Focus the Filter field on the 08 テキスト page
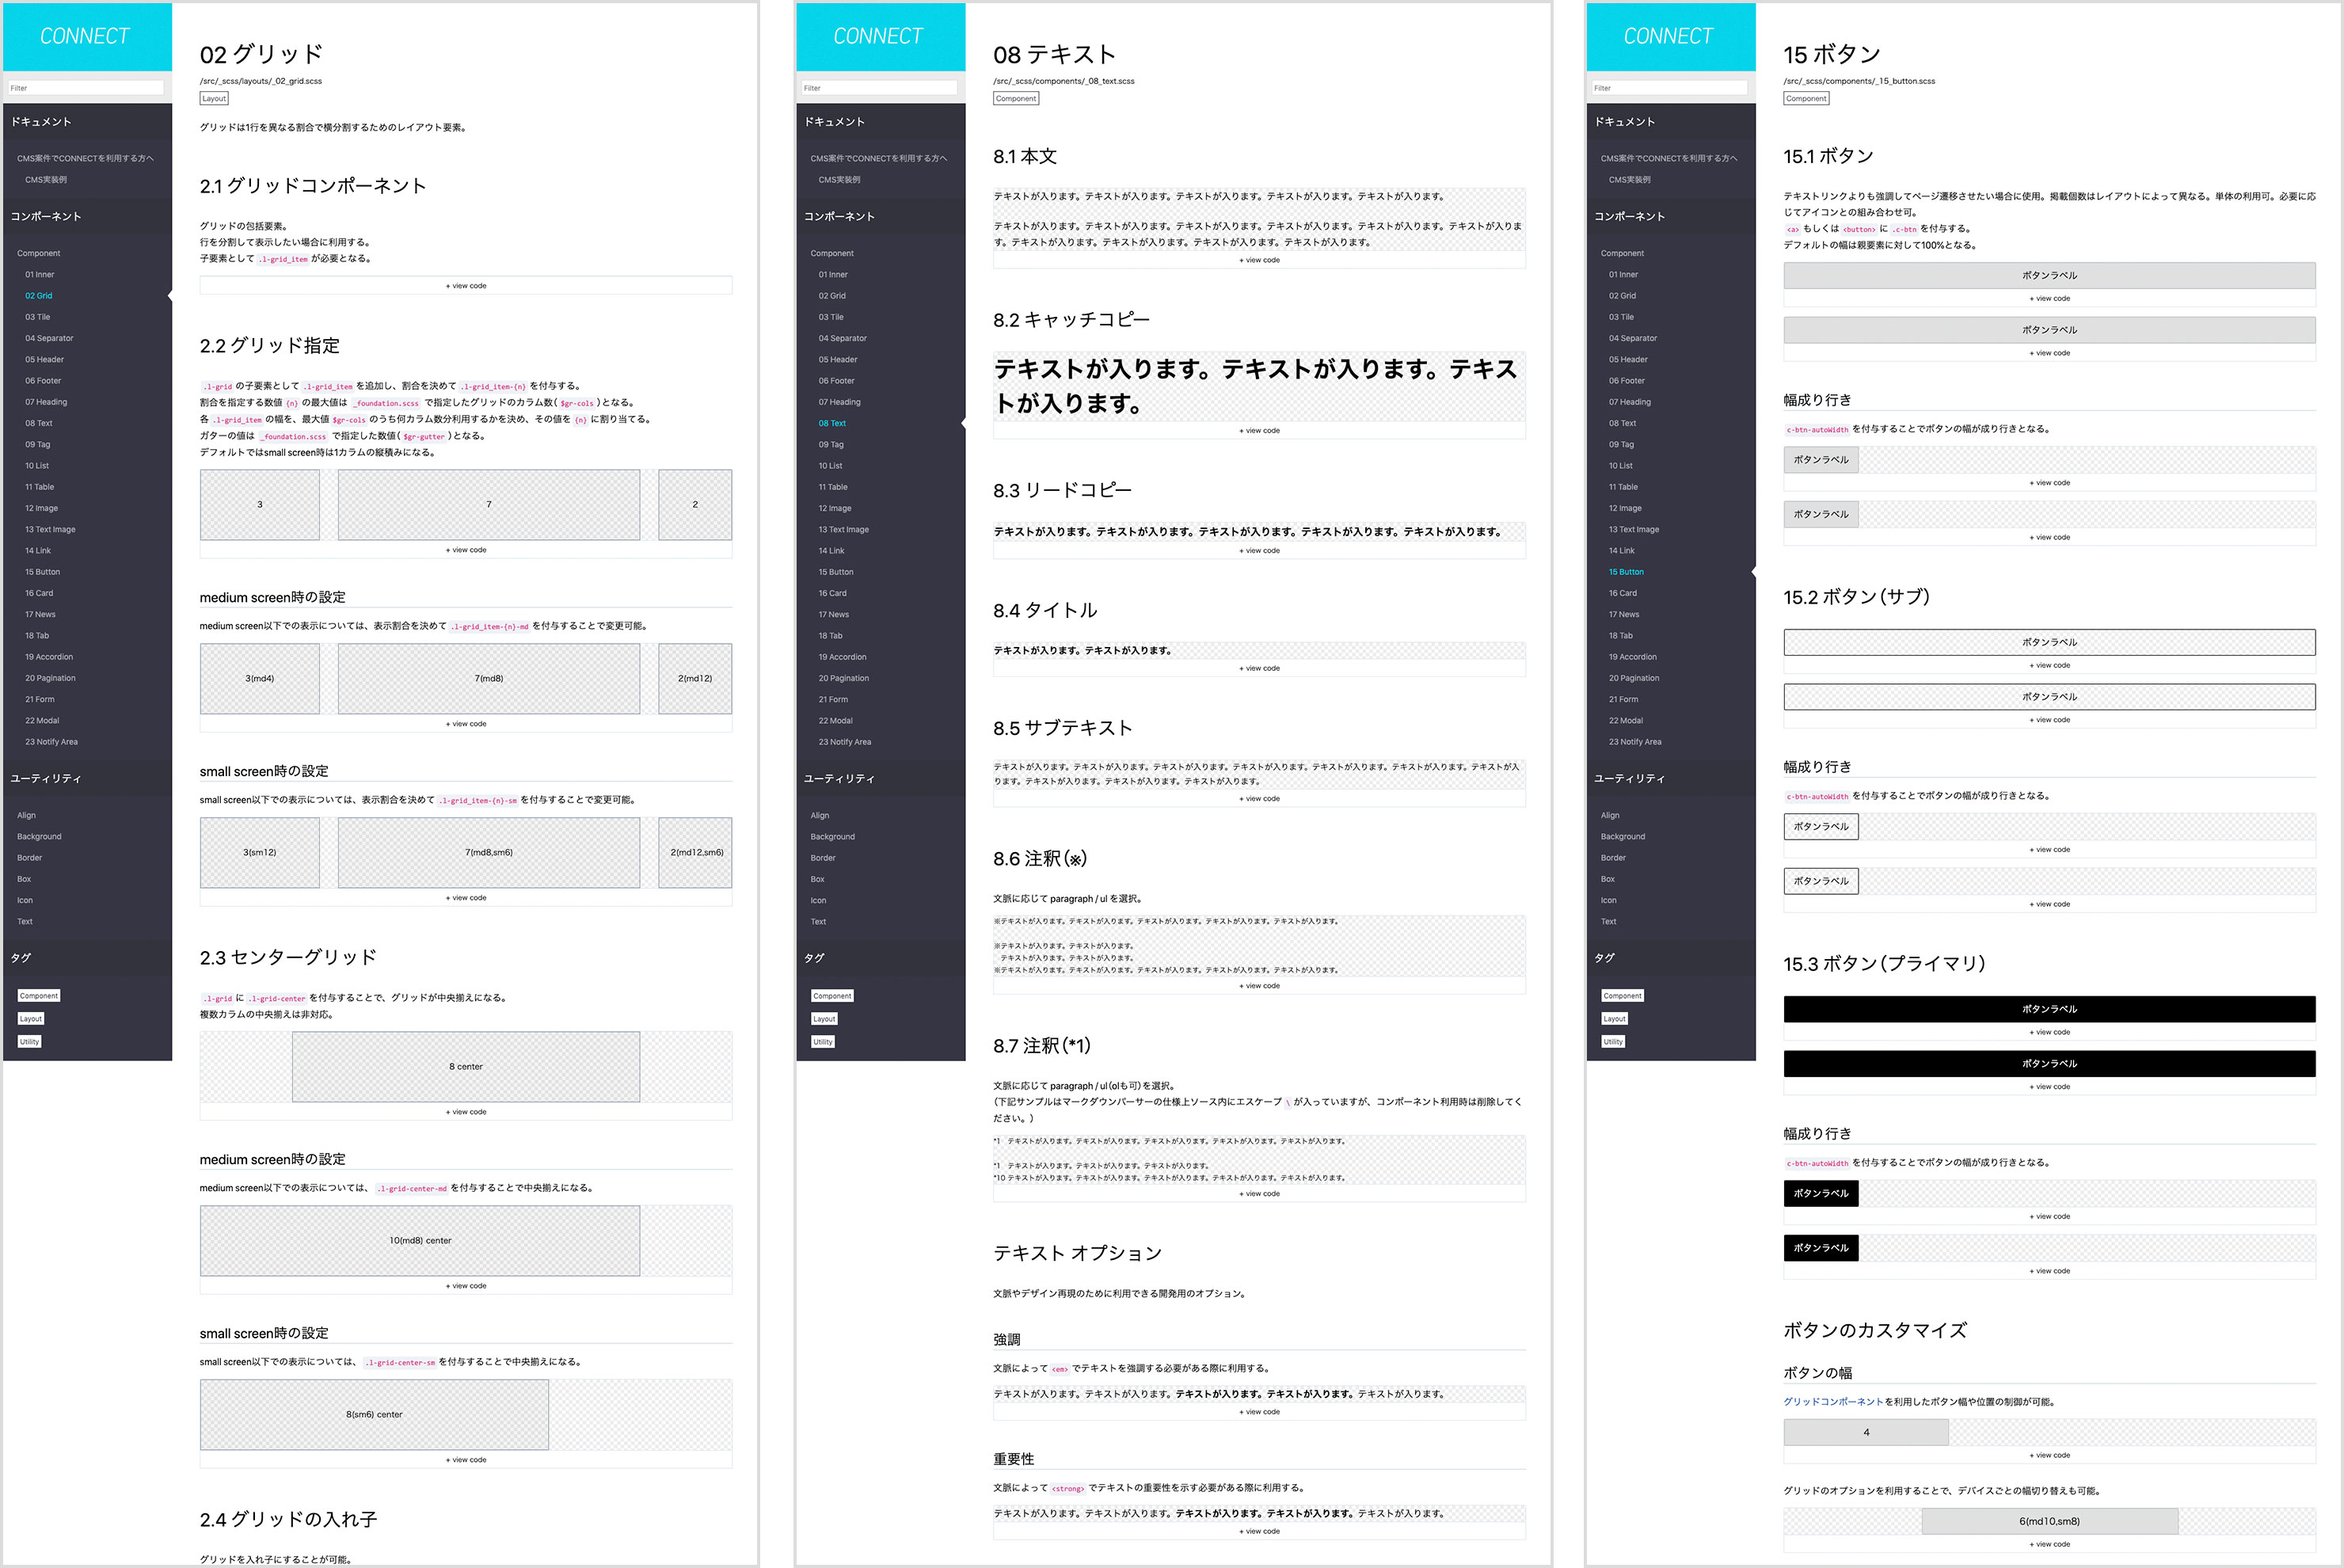2344x1568 pixels. tap(880, 88)
